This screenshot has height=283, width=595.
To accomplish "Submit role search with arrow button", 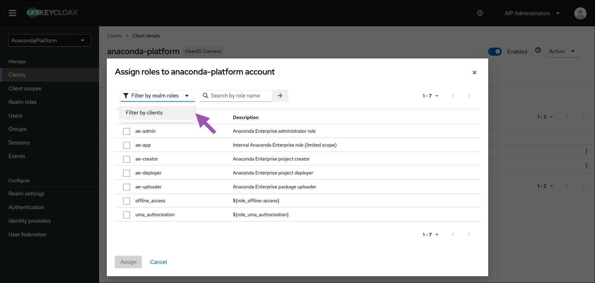I will click(280, 96).
